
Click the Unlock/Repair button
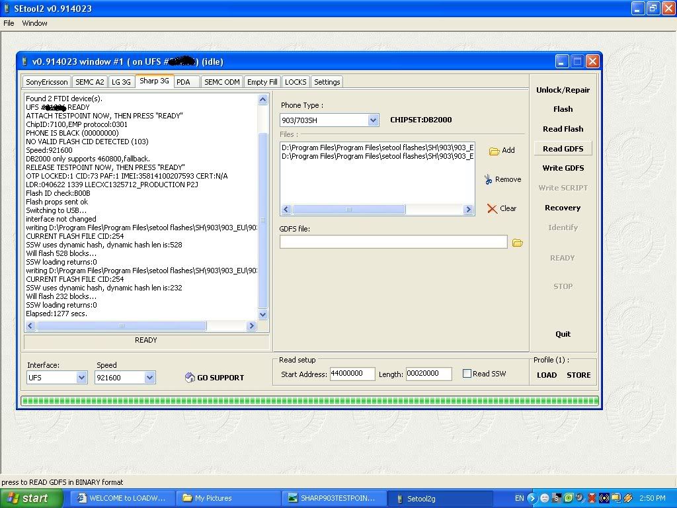point(563,90)
